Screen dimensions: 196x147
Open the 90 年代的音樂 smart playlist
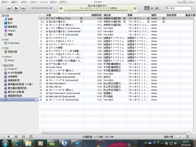[13, 73]
